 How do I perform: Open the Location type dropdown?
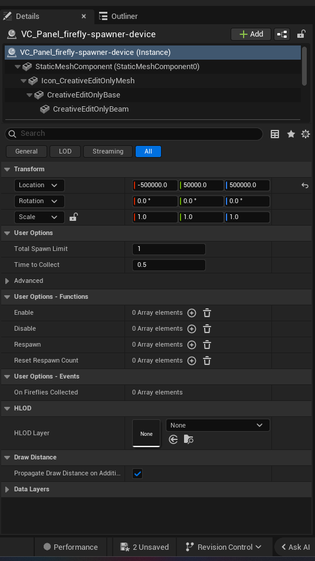pyautogui.click(x=39, y=185)
